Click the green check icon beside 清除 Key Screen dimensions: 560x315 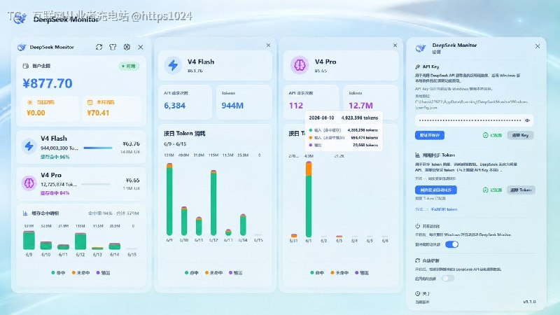[x=485, y=135]
